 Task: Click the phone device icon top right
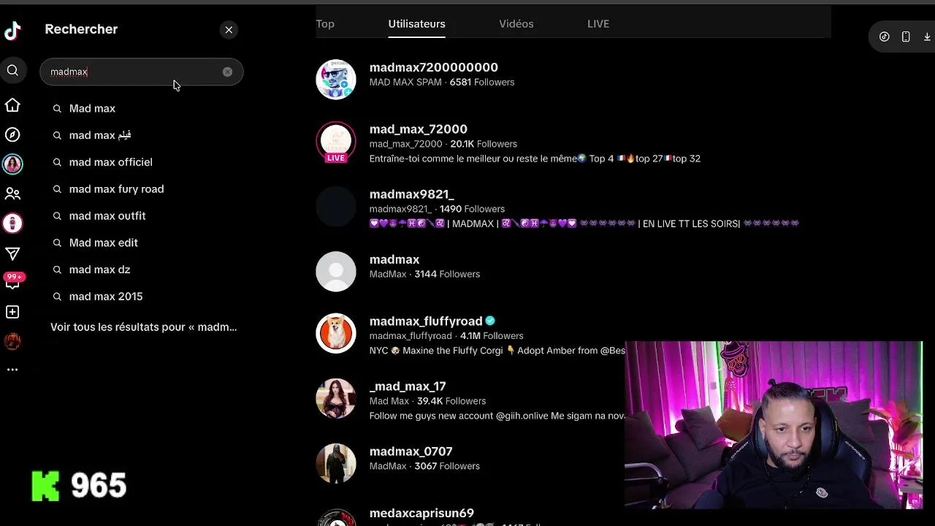pyautogui.click(x=906, y=37)
